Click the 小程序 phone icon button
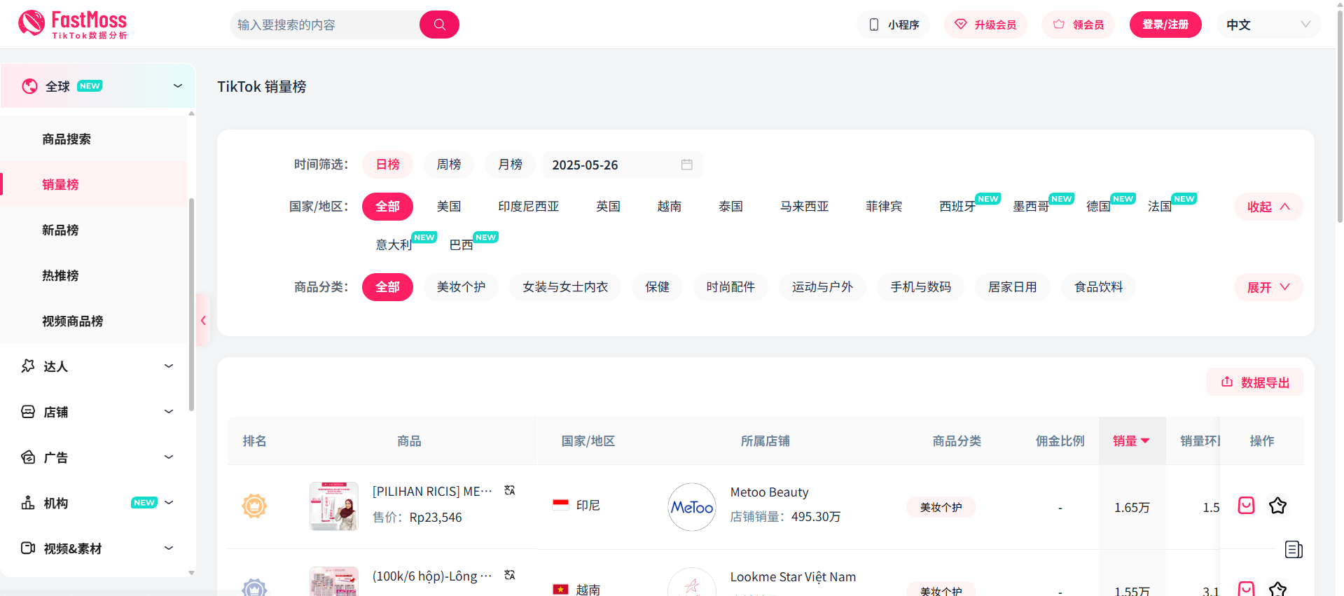This screenshot has height=596, width=1344. 894,25
